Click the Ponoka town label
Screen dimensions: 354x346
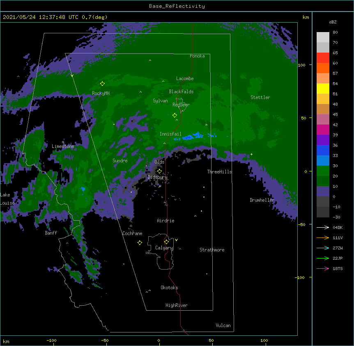tap(197, 56)
